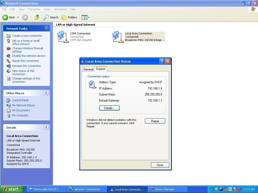This screenshot has height=193, width=258.
Task: Click the red security shield tray icon
Action: click(x=239, y=189)
